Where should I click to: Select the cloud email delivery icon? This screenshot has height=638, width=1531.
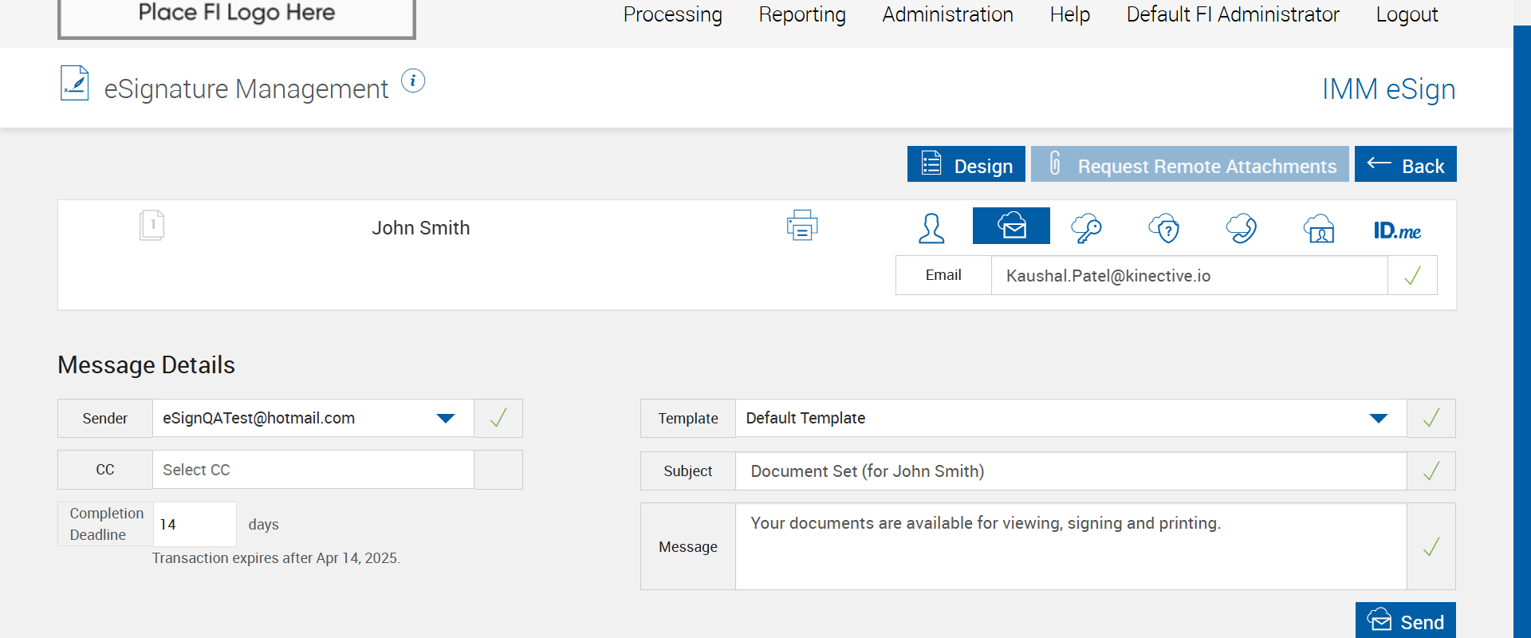click(x=1011, y=226)
